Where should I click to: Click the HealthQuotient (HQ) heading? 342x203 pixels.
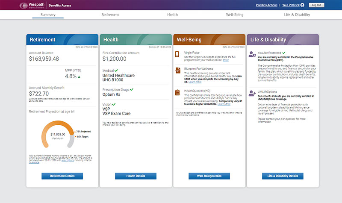coord(197,91)
